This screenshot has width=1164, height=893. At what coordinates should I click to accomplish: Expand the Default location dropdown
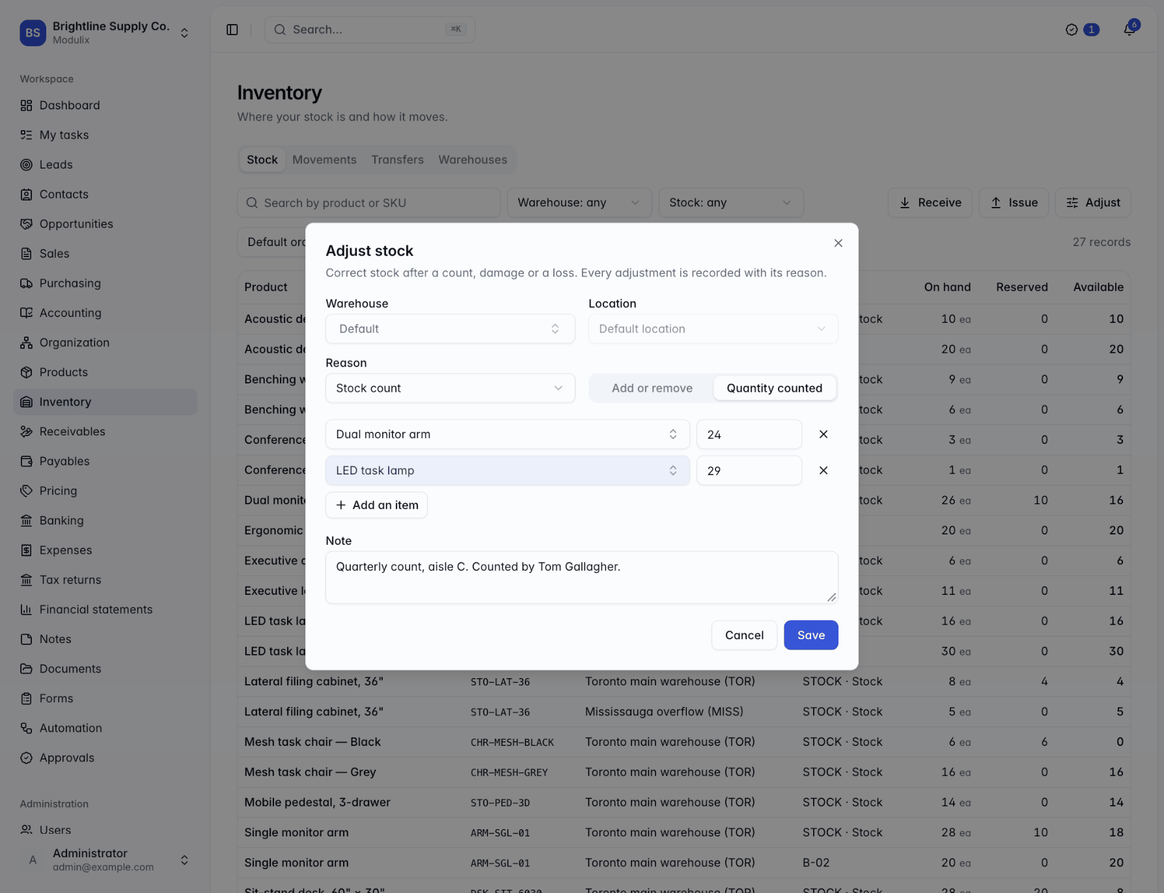[x=713, y=329]
